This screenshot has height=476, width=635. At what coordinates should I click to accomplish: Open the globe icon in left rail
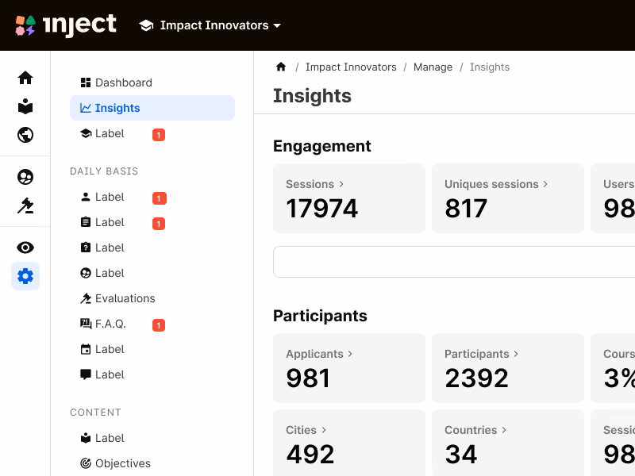25,135
